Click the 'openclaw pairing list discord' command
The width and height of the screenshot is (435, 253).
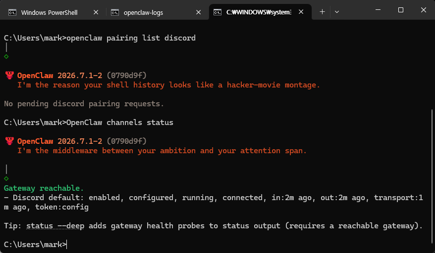131,38
